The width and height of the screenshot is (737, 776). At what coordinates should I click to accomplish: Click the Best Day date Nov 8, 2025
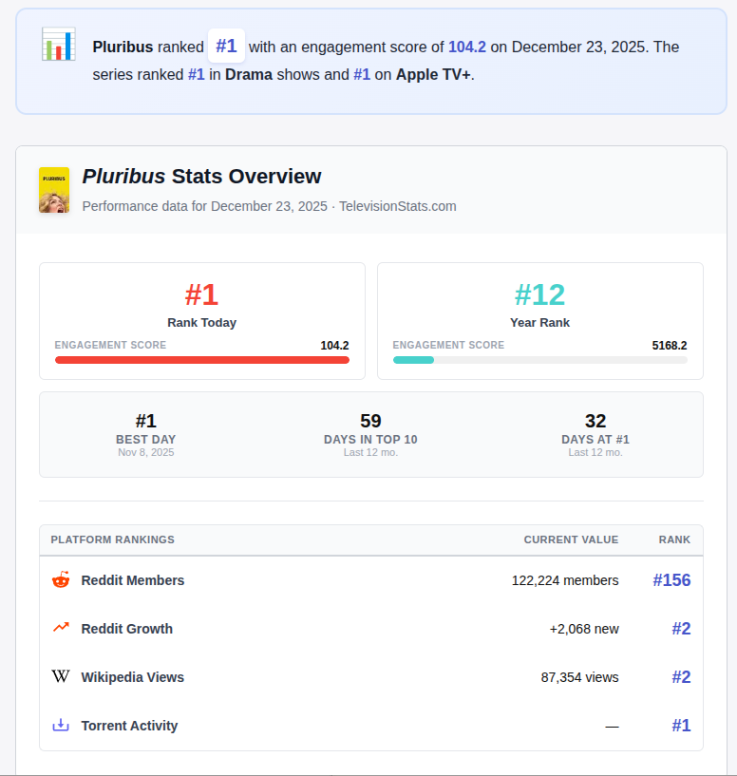click(146, 452)
